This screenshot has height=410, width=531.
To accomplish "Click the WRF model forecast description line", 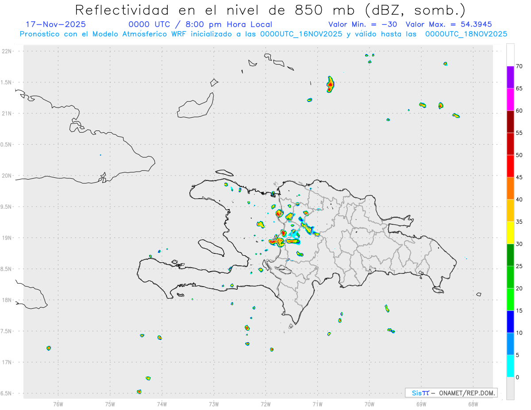I will tap(263, 34).
